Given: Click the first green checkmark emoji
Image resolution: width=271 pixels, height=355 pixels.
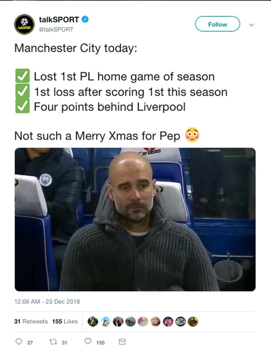Looking at the screenshot, I should (22, 76).
